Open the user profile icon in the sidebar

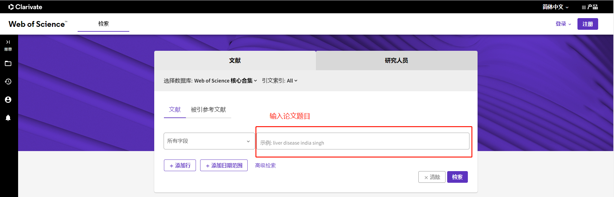(8, 100)
